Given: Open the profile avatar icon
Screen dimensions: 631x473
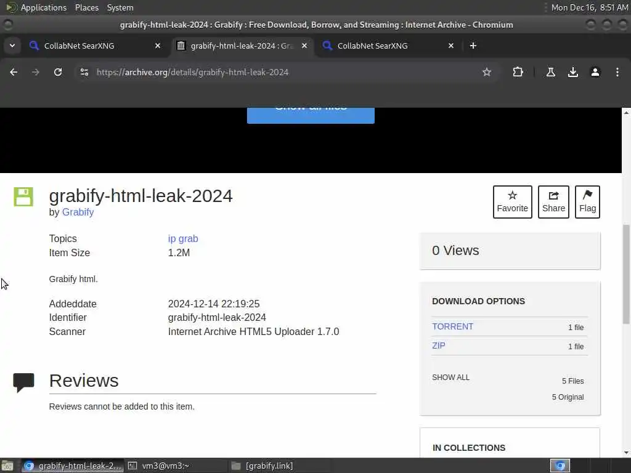Looking at the screenshot, I should coord(595,72).
